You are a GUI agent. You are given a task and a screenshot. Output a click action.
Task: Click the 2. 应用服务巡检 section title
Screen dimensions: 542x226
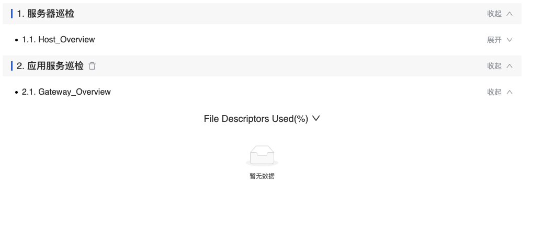pos(50,66)
